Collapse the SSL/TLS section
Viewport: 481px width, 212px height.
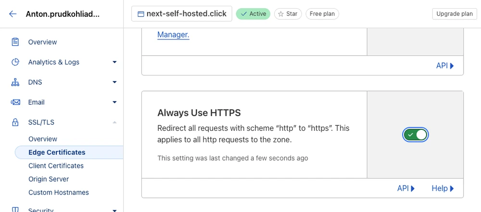(114, 123)
